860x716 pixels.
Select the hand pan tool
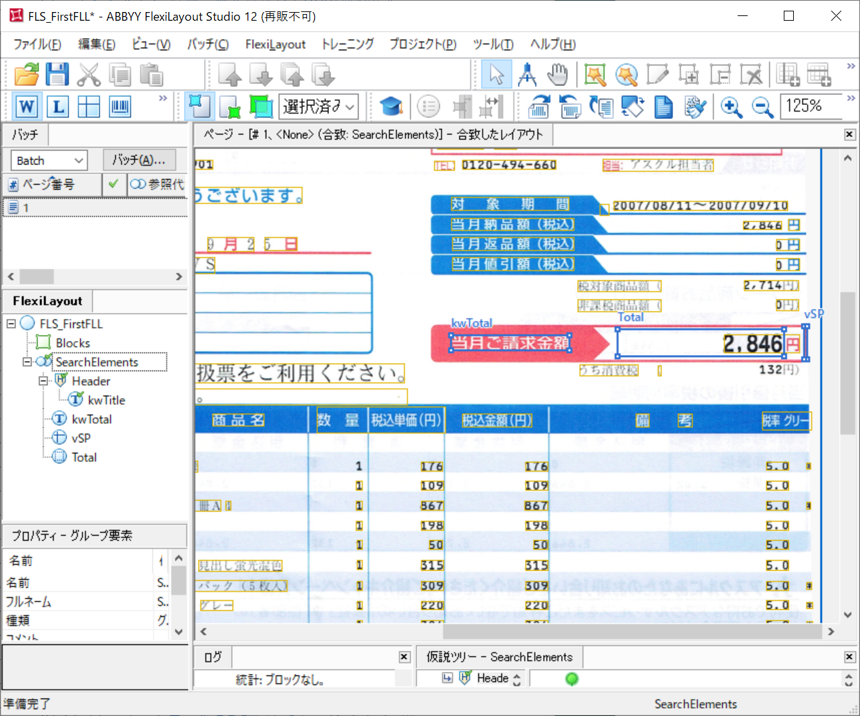(x=558, y=74)
